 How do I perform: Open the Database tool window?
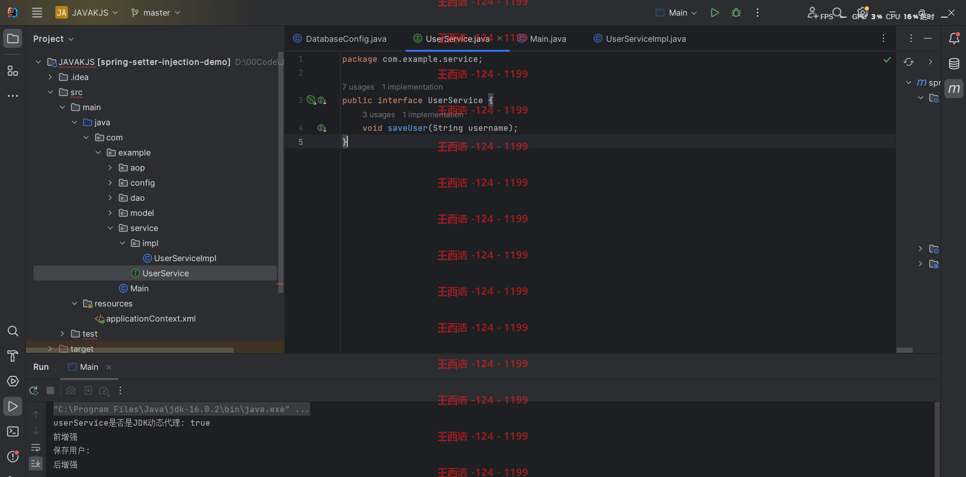pyautogui.click(x=954, y=64)
